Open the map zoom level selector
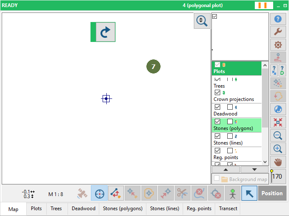 click(202, 21)
